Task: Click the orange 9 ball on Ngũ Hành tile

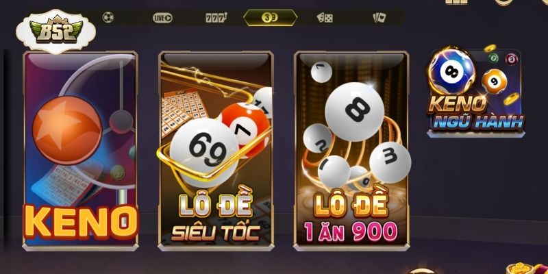Action: pyautogui.click(x=494, y=81)
